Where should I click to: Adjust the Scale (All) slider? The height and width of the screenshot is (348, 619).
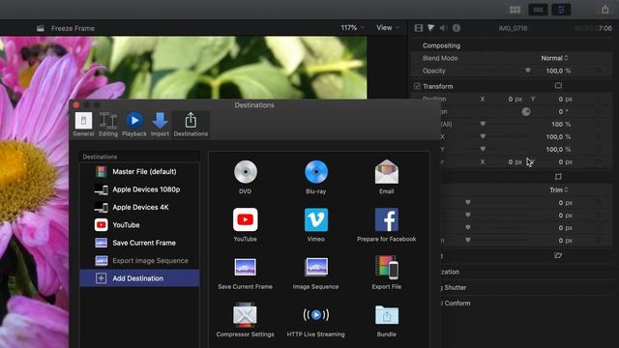click(x=483, y=124)
